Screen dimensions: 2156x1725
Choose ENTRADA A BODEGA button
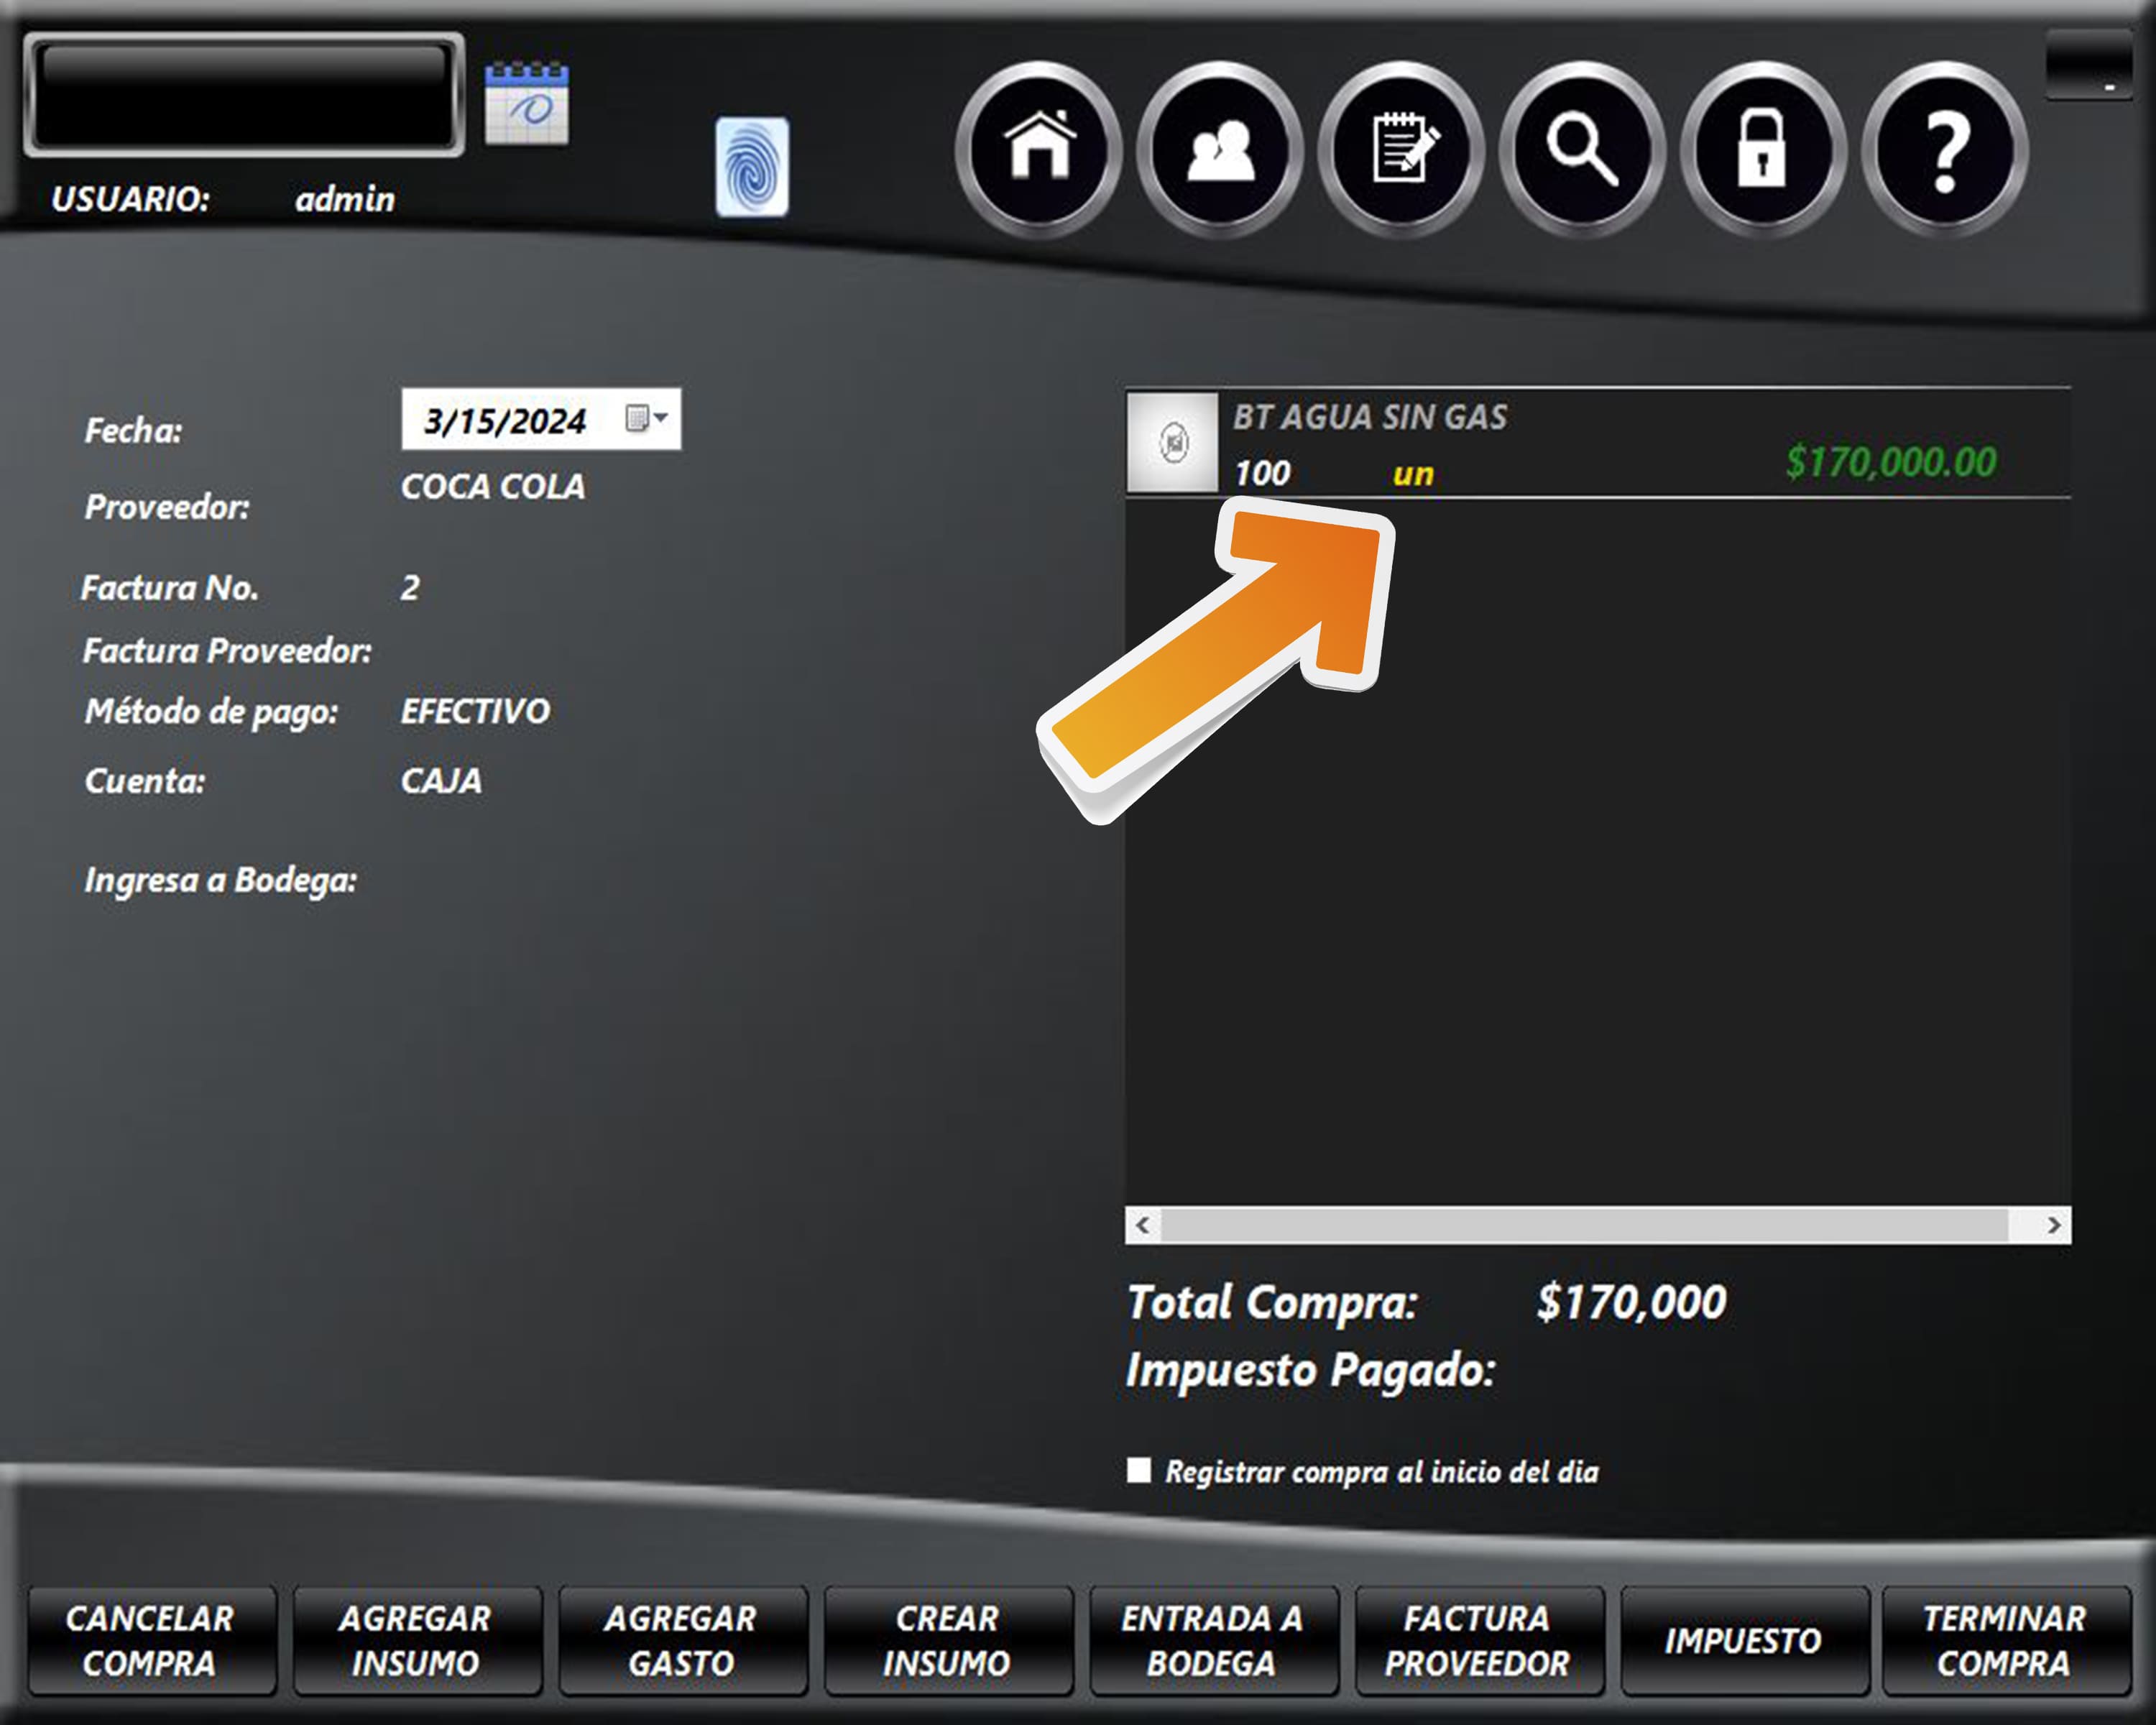coord(1212,1640)
